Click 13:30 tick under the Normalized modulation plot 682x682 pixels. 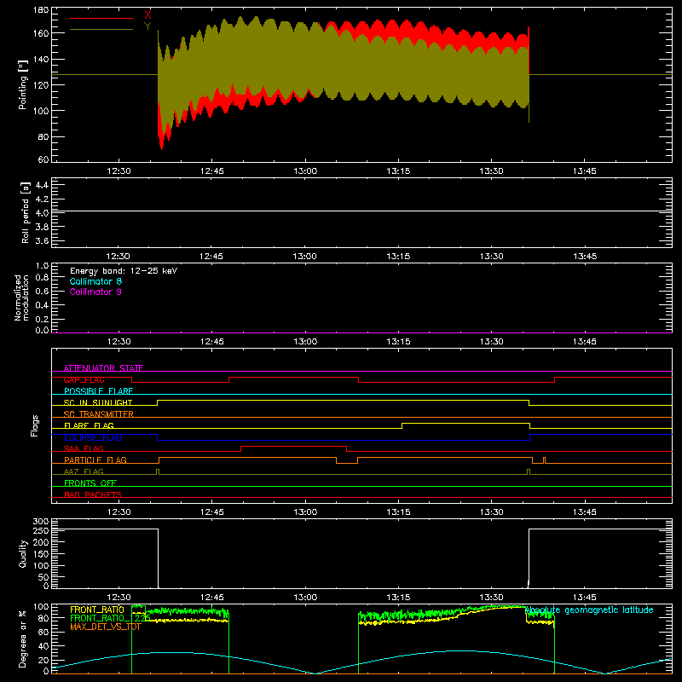[x=492, y=342]
